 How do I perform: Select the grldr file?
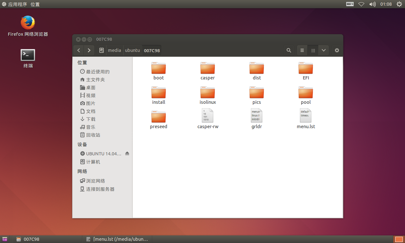[257, 119]
